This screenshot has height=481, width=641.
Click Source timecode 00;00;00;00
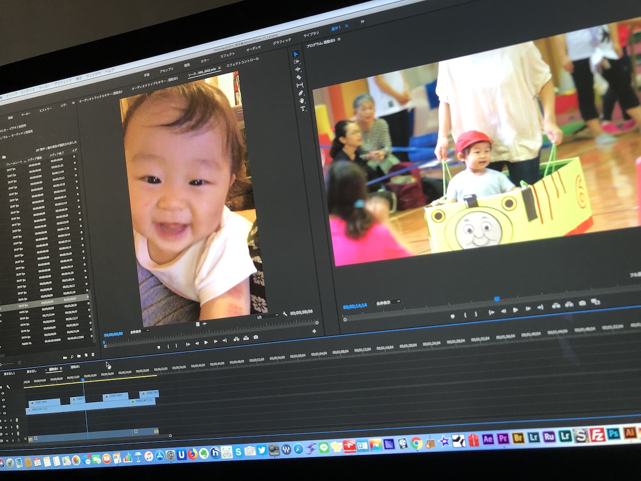(x=113, y=335)
